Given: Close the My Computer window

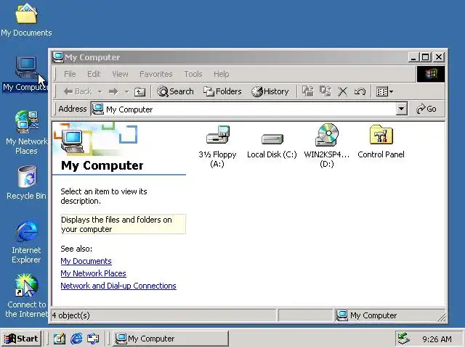Looking at the screenshot, I should click(x=439, y=57).
